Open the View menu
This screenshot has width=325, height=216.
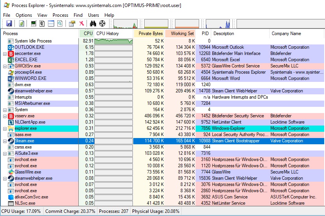click(x=42, y=15)
